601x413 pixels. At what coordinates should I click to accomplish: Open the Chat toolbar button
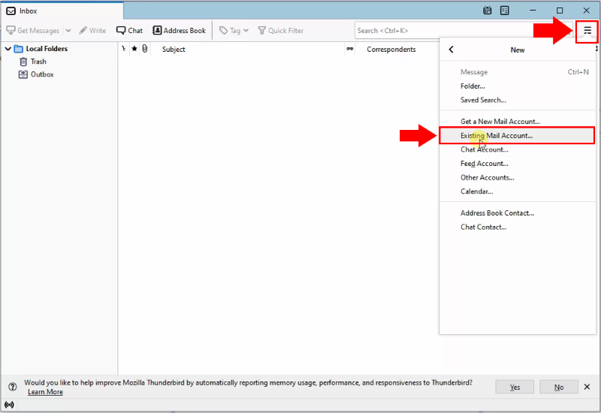(x=129, y=30)
